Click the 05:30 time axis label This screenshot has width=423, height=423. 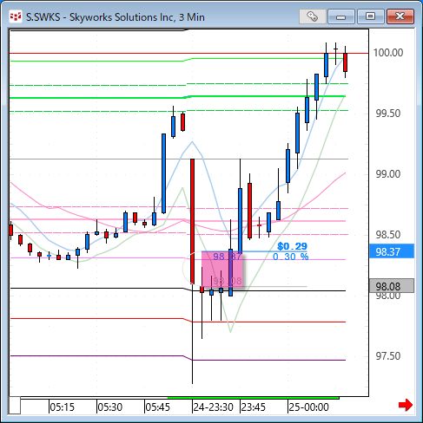[110, 407]
